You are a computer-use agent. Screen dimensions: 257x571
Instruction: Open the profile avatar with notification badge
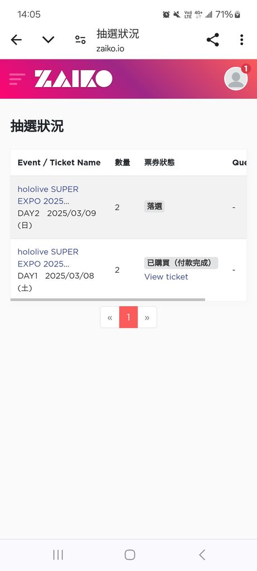tap(236, 78)
